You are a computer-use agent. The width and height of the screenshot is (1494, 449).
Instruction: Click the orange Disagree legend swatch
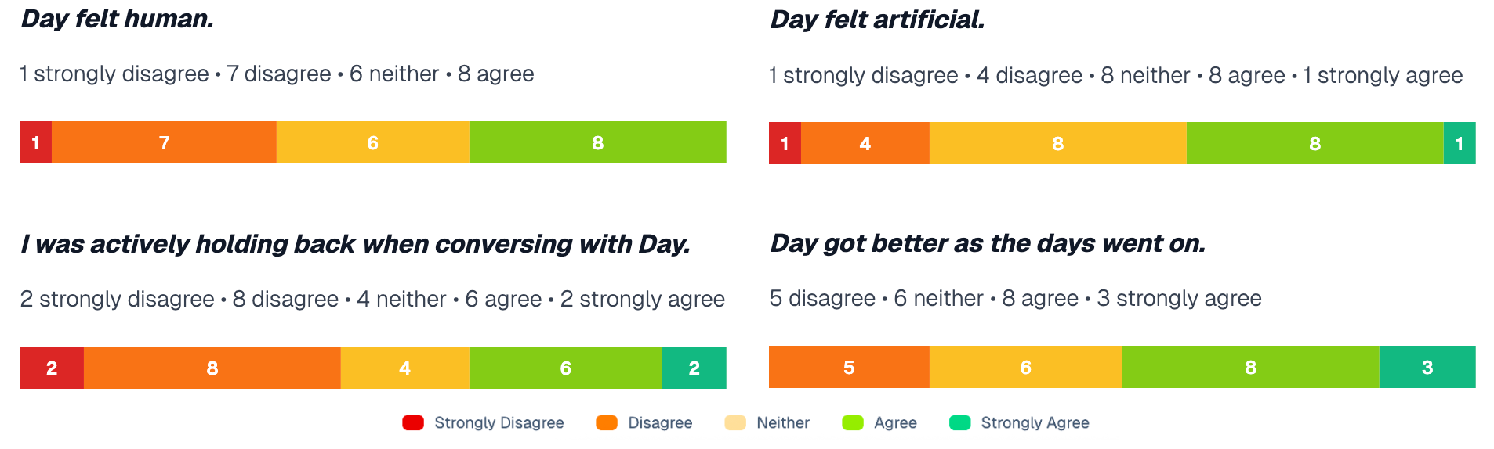click(606, 423)
